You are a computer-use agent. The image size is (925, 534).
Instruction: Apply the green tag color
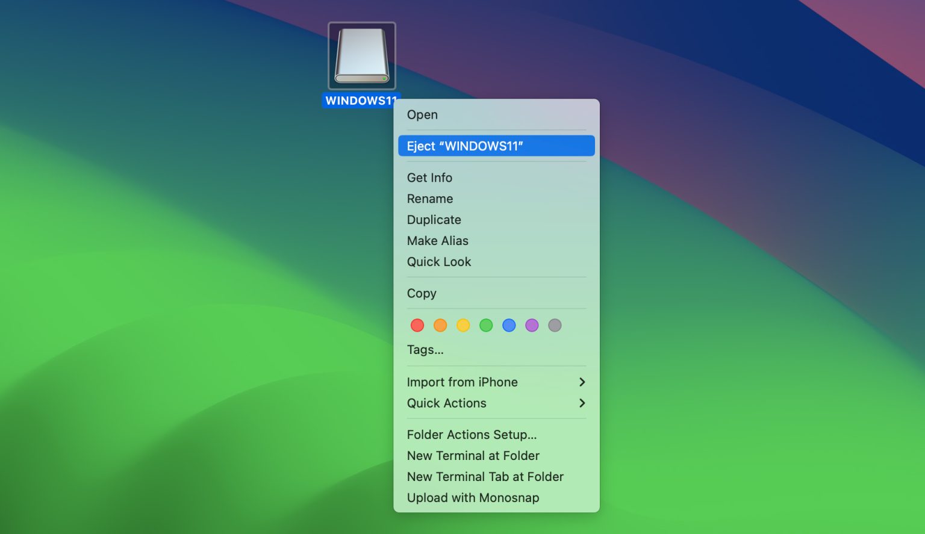(x=486, y=325)
